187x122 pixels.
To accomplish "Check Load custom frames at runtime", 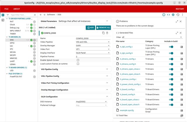I will click(x=78, y=64).
